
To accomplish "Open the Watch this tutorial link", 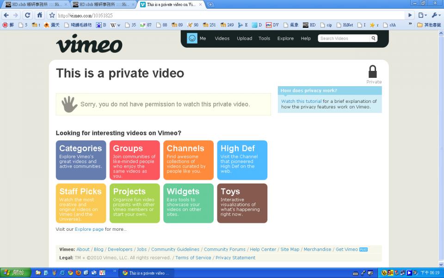I will tap(301, 101).
